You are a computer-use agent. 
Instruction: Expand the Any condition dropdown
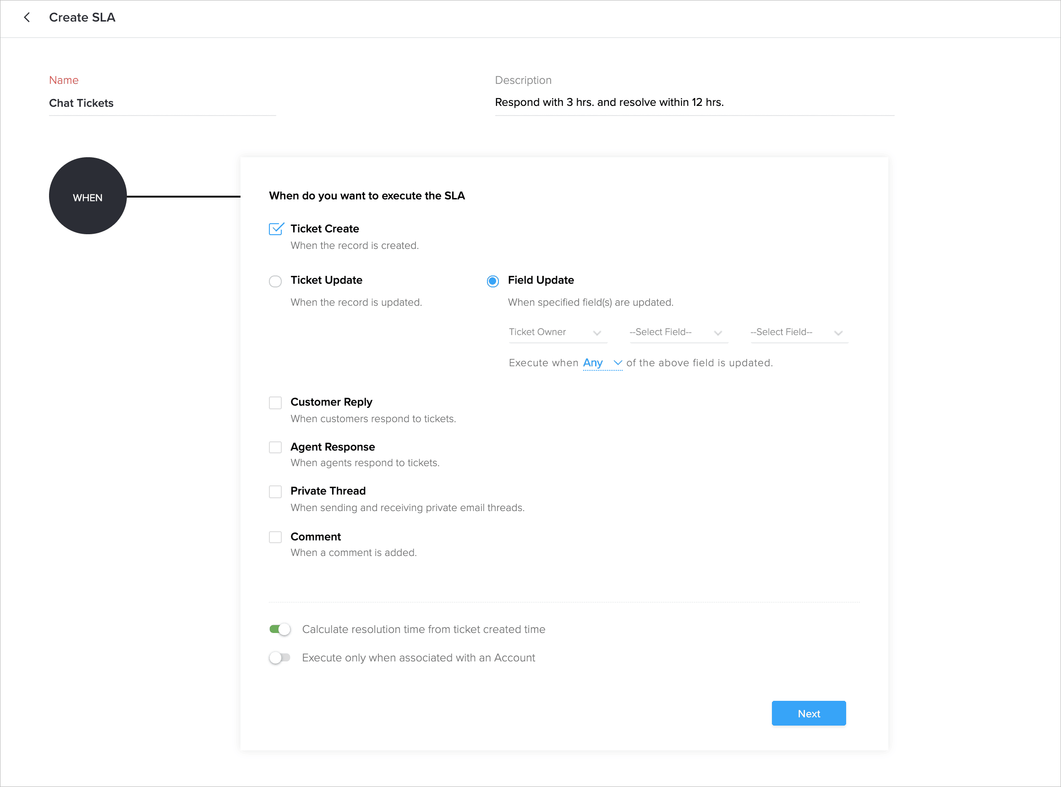tap(602, 363)
